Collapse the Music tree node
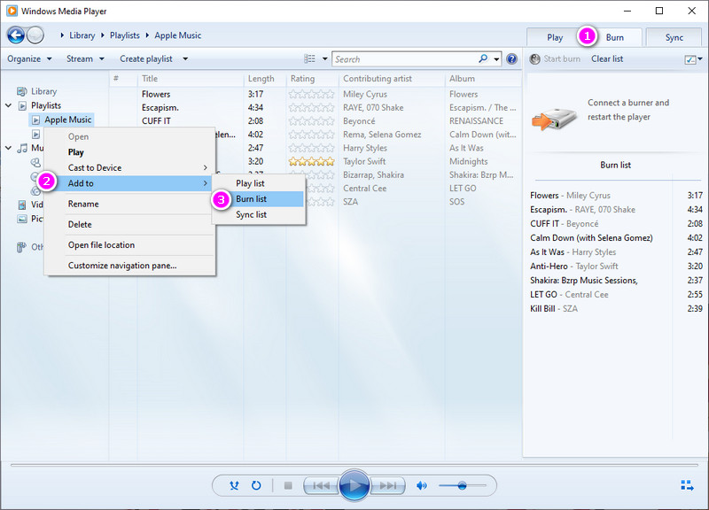Image resolution: width=709 pixels, height=510 pixels. click(9, 148)
